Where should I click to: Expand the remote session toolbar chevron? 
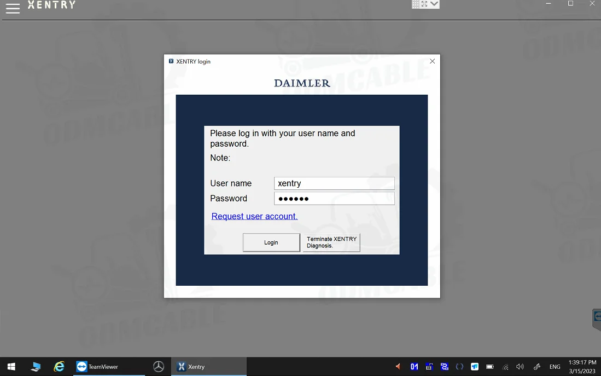point(434,4)
